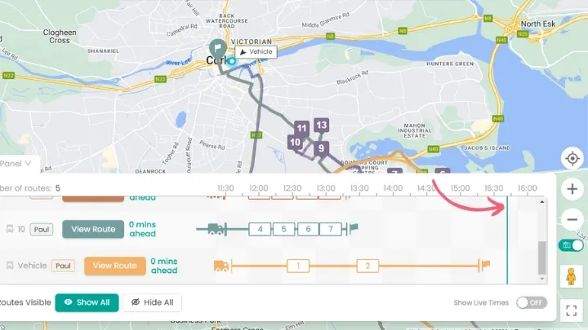This screenshot has height=330, width=588.
Task: Hide All routes with eye-slash button
Action: (152, 302)
